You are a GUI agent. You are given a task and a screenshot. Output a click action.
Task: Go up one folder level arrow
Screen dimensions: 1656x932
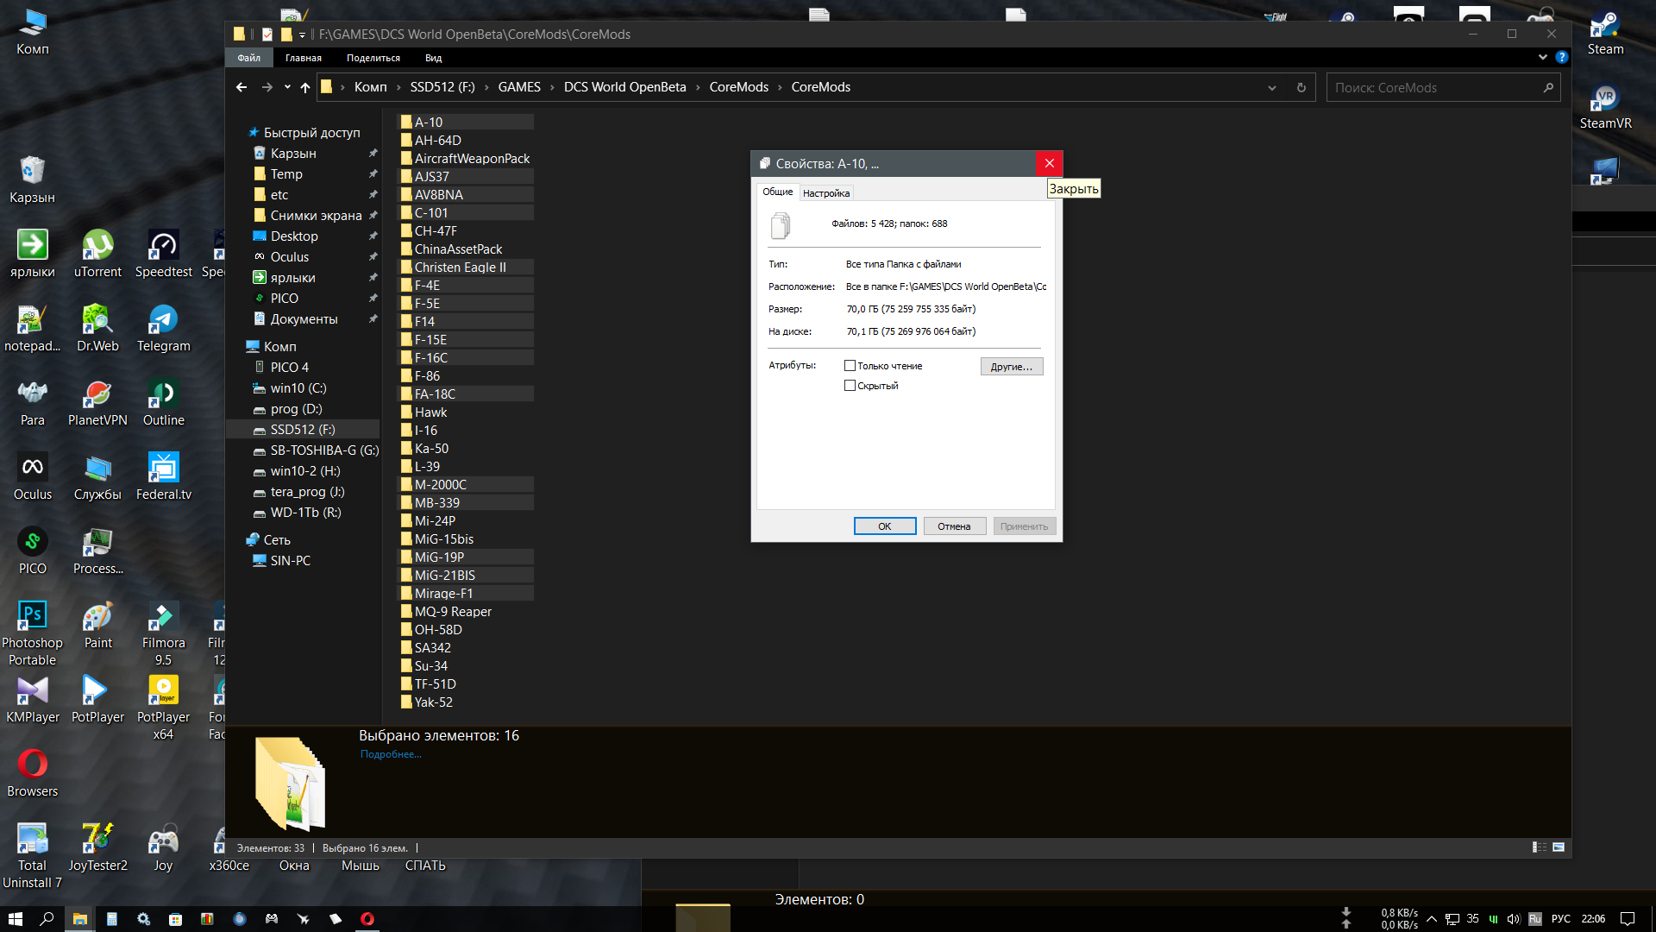[x=305, y=87]
